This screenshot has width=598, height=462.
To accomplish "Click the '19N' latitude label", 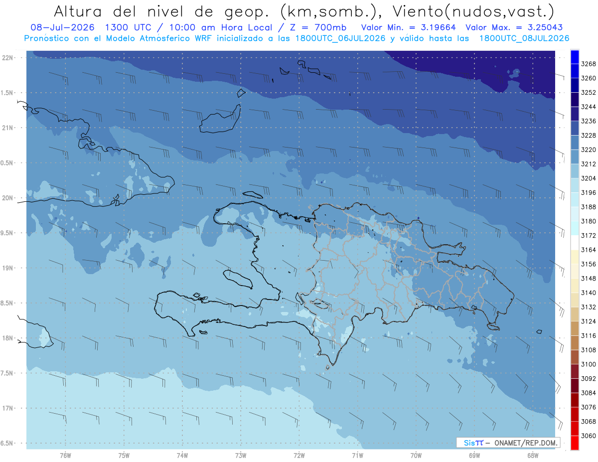I will pos(7,268).
